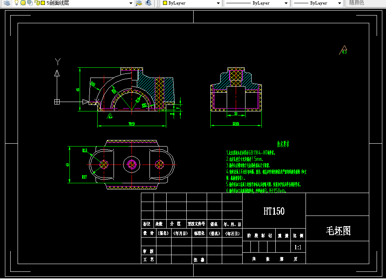The height and width of the screenshot is (280, 386).
Task: Click the Layer Previous icon
Action: click(148, 3)
